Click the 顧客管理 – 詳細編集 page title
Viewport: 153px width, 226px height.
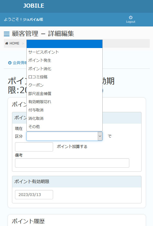point(43,34)
